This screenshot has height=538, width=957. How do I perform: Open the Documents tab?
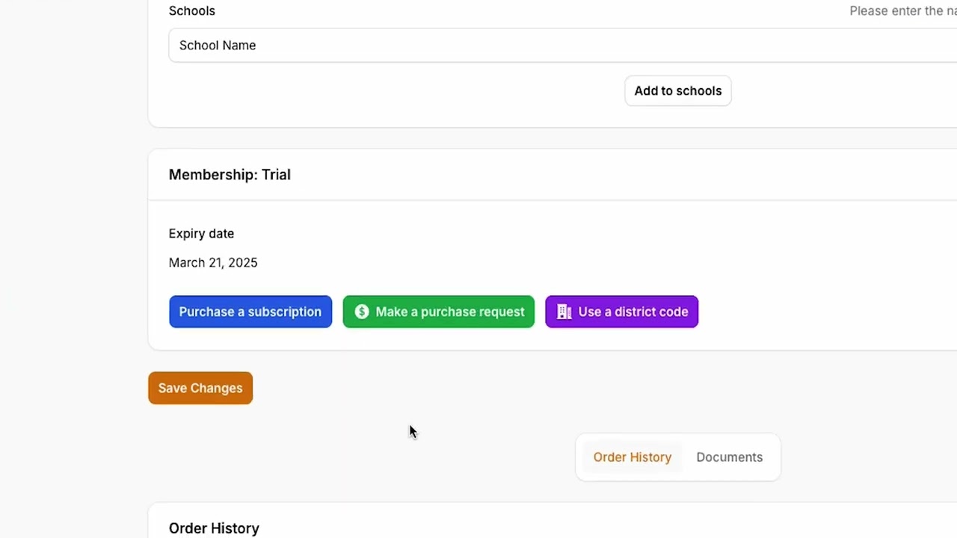coord(729,457)
